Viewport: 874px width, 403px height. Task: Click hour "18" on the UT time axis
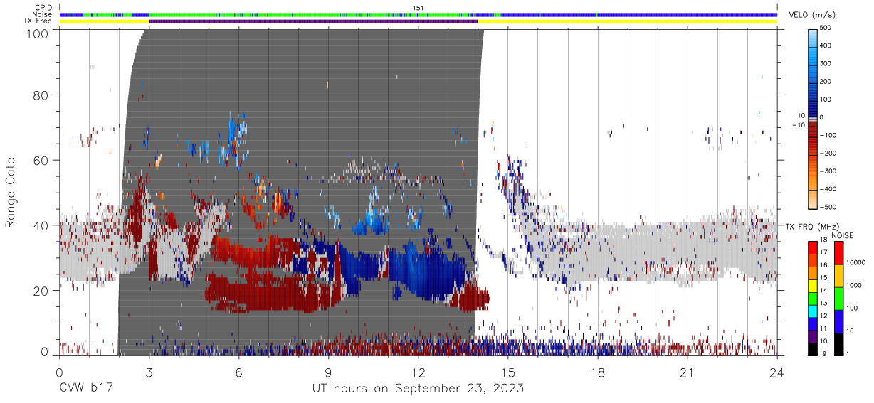(598, 372)
